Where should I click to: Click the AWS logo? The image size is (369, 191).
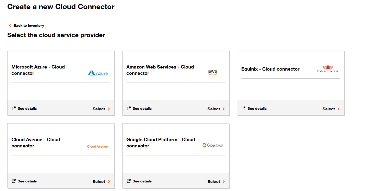point(213,72)
